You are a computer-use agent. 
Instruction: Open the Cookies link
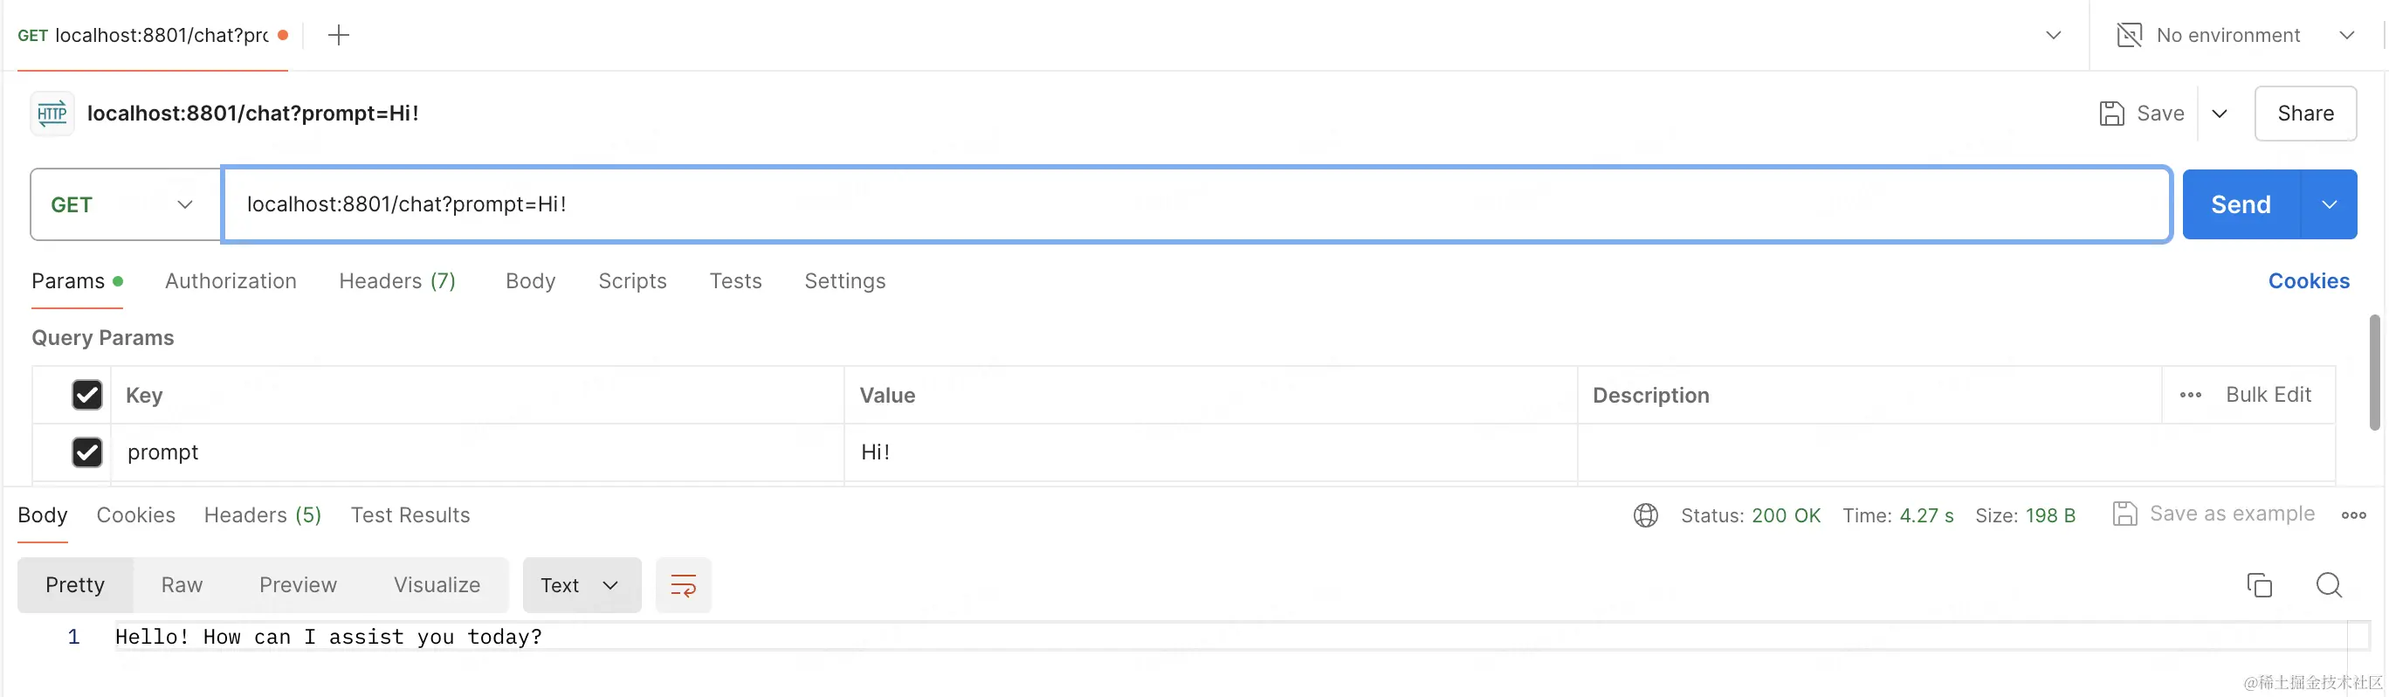click(2309, 281)
